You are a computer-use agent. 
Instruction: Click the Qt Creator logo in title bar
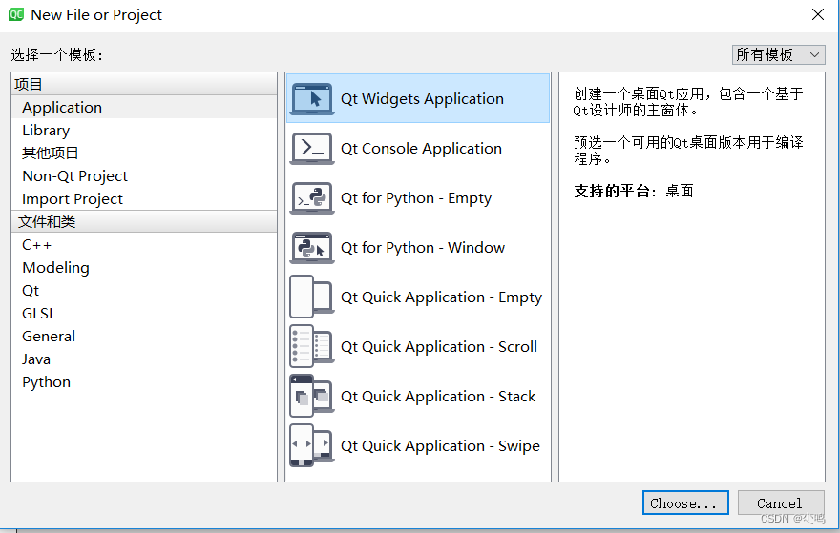16,14
